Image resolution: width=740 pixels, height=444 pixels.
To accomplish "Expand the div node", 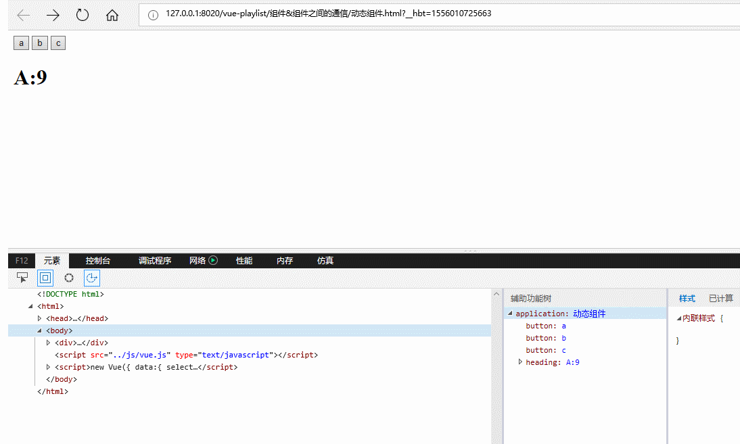I will tap(48, 343).
